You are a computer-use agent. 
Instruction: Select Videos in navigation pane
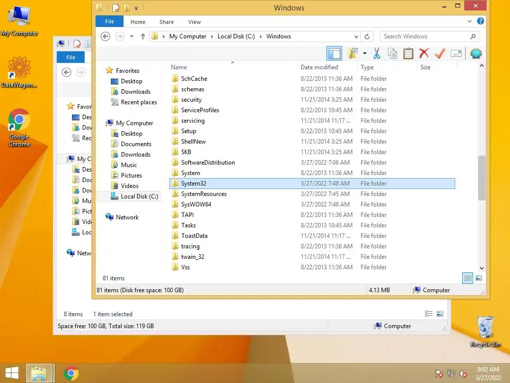pos(125,186)
